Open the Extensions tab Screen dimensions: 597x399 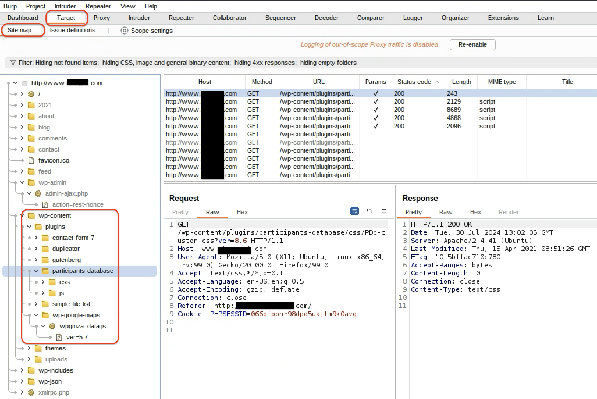503,18
